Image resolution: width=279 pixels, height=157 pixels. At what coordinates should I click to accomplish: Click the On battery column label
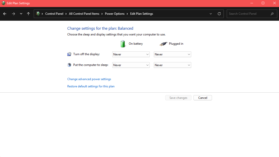[x=136, y=44]
